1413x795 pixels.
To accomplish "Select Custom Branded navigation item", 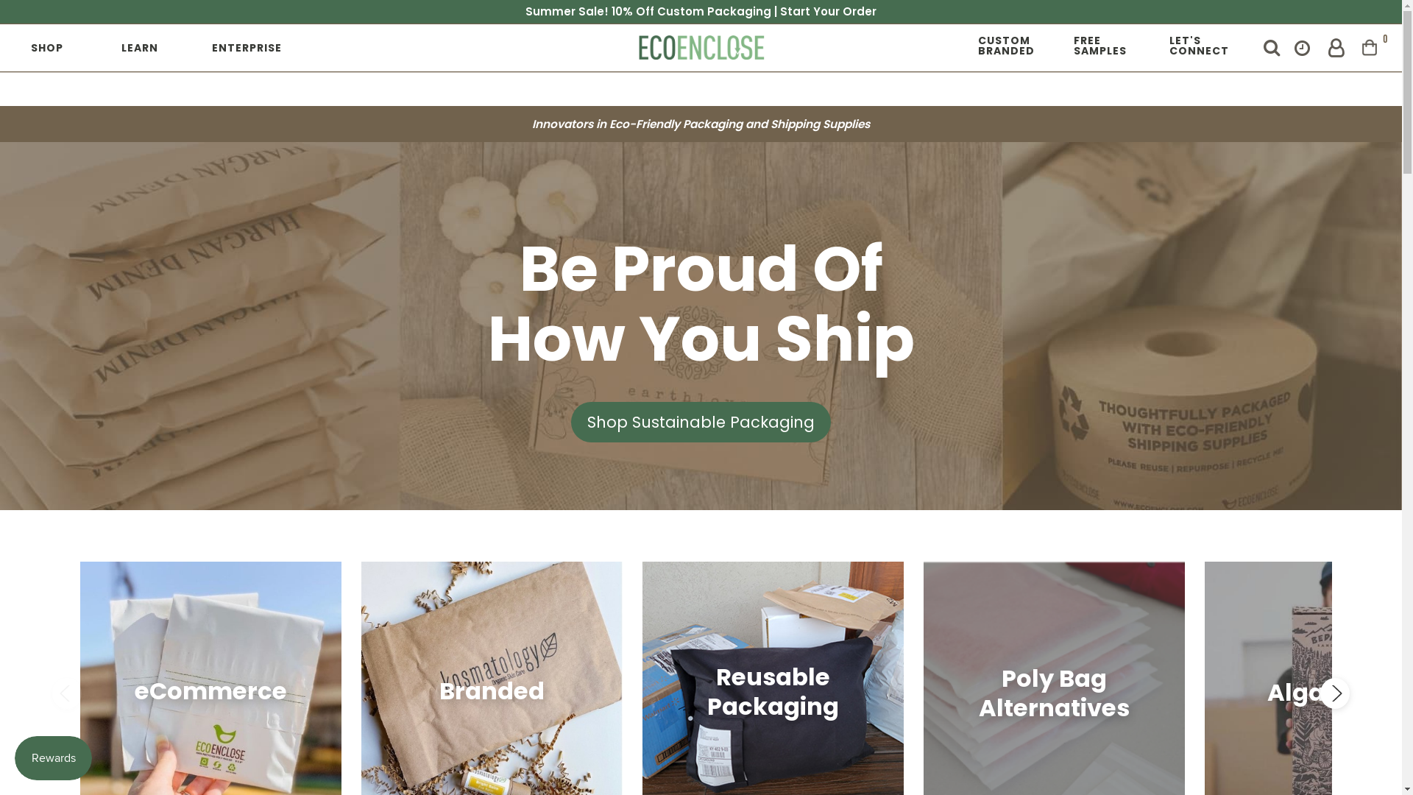I will pyautogui.click(x=1006, y=46).
